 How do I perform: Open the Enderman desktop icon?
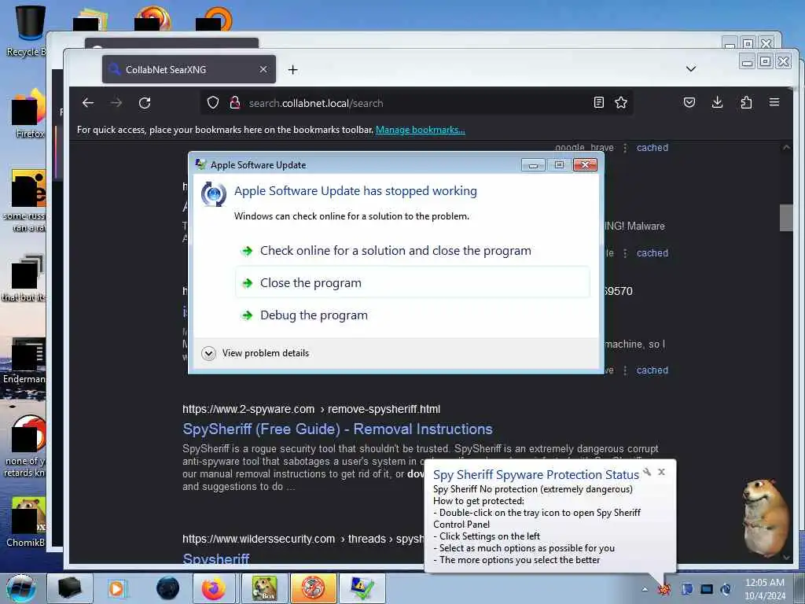(24, 360)
